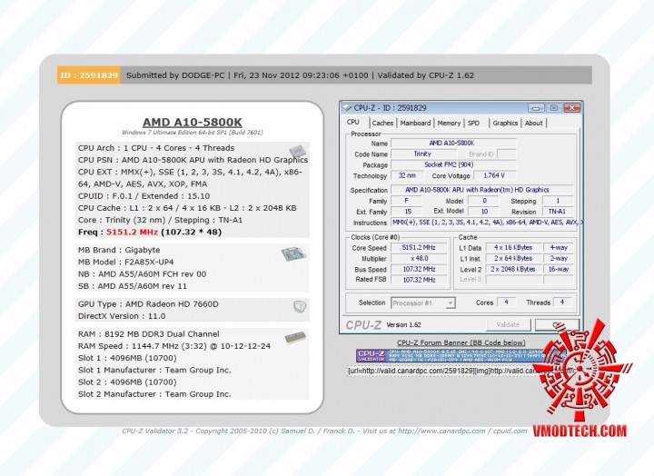
Task: Click the Multiplier x 48.0 value
Action: pos(419,258)
